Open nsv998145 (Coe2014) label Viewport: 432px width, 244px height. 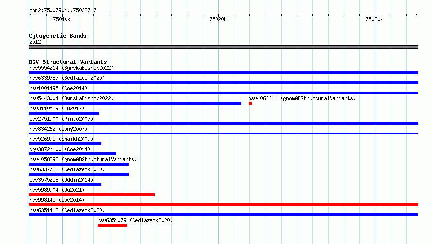(57, 200)
